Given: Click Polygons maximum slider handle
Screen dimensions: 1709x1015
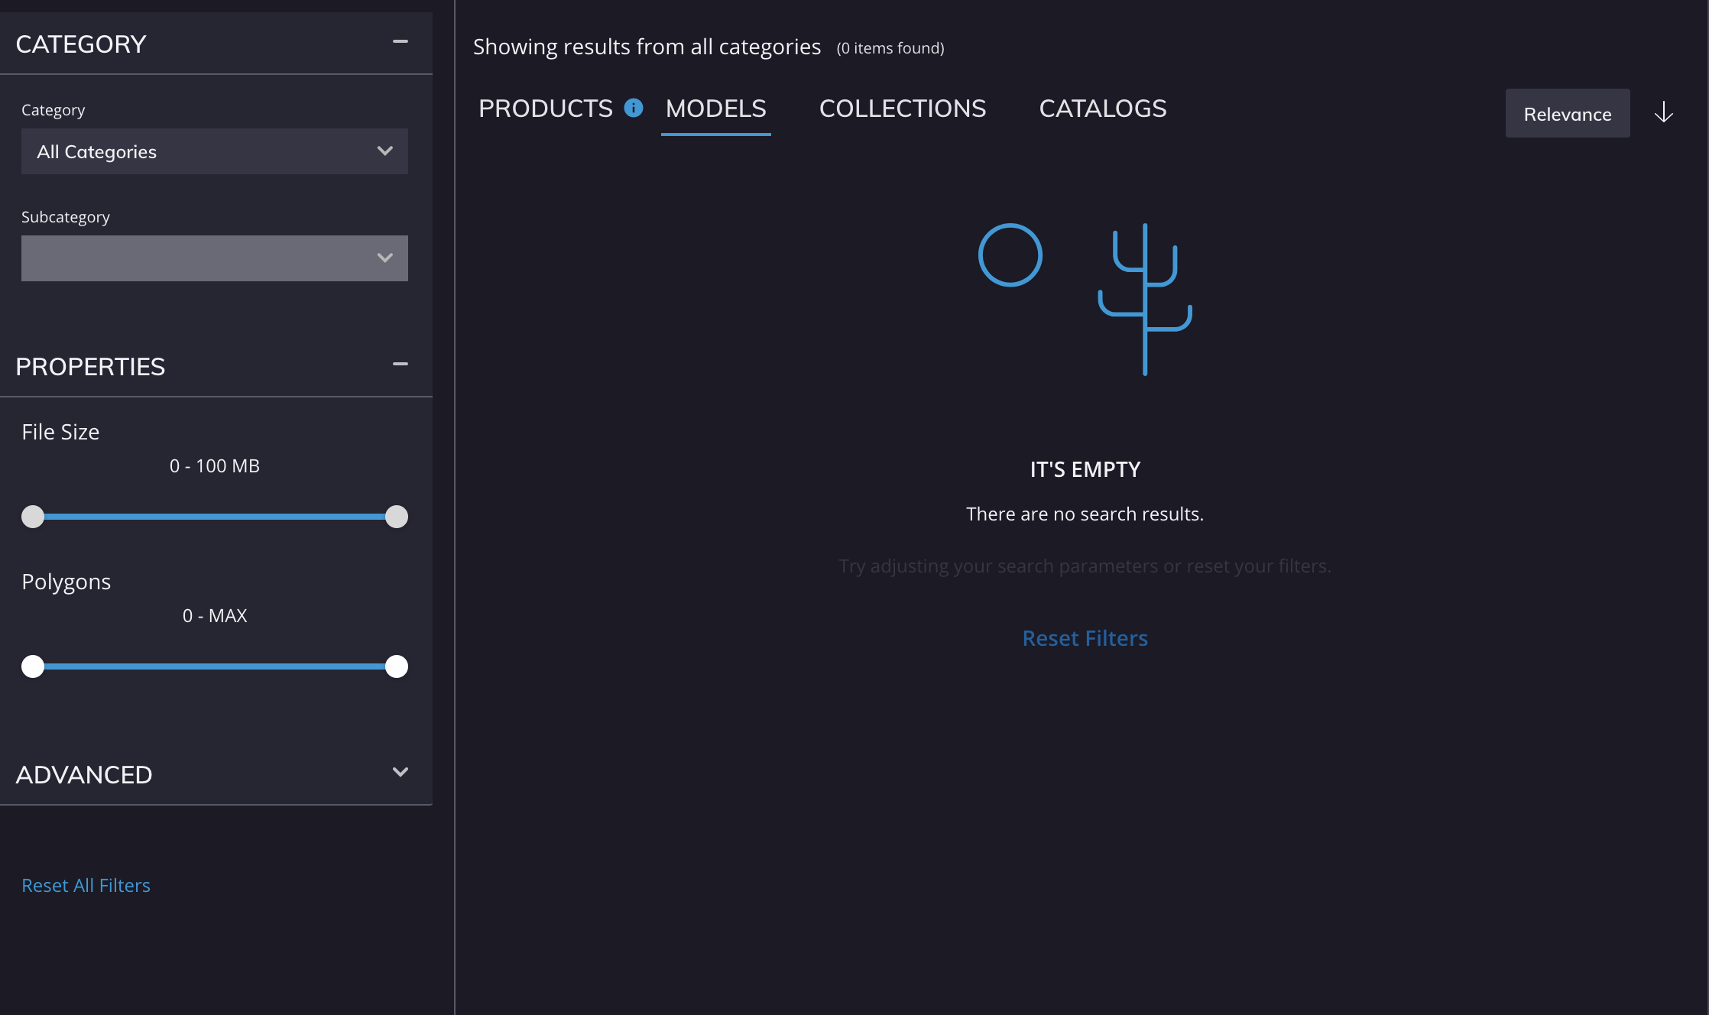Looking at the screenshot, I should [x=396, y=666].
